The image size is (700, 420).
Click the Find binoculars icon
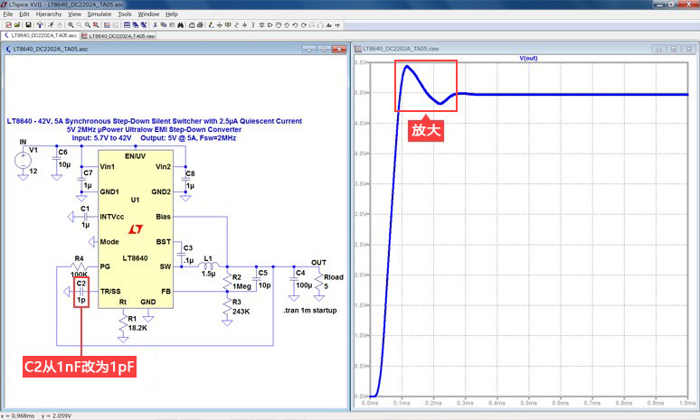(180, 25)
